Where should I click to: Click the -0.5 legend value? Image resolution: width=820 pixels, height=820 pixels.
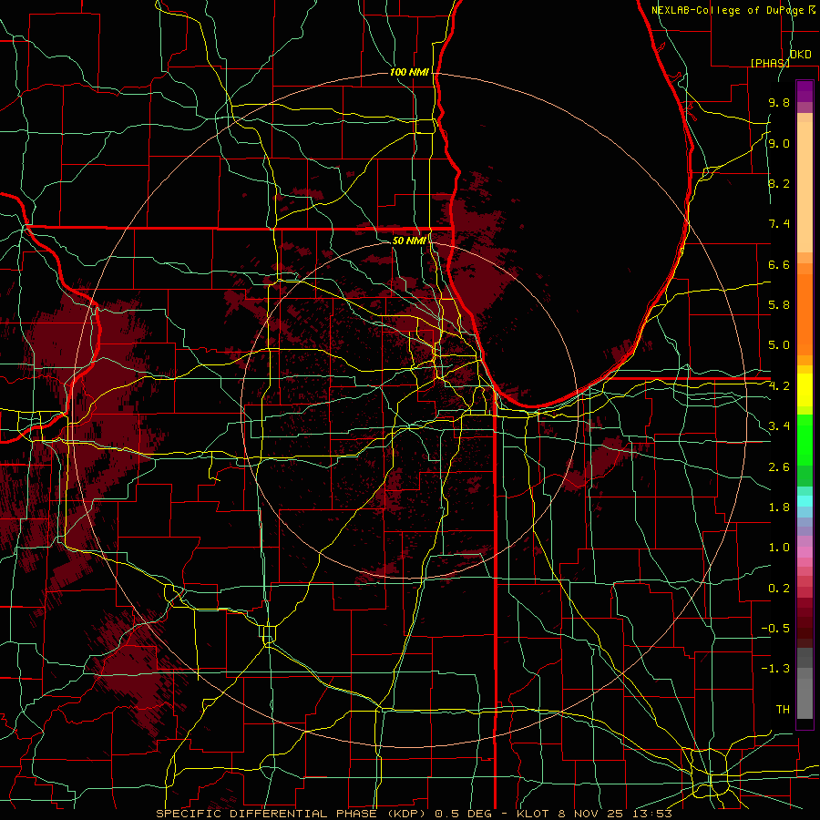[776, 629]
